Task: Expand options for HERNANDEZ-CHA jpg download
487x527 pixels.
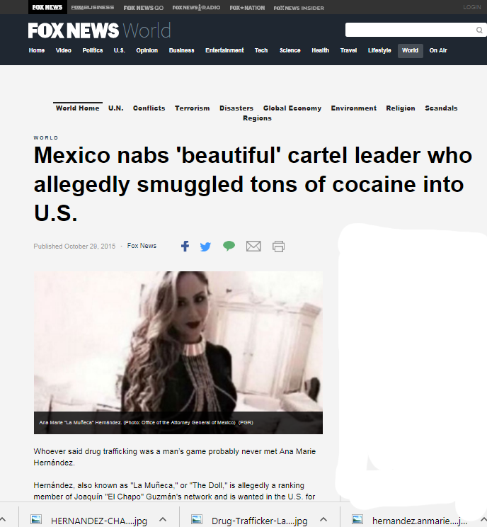Action: coord(163,520)
